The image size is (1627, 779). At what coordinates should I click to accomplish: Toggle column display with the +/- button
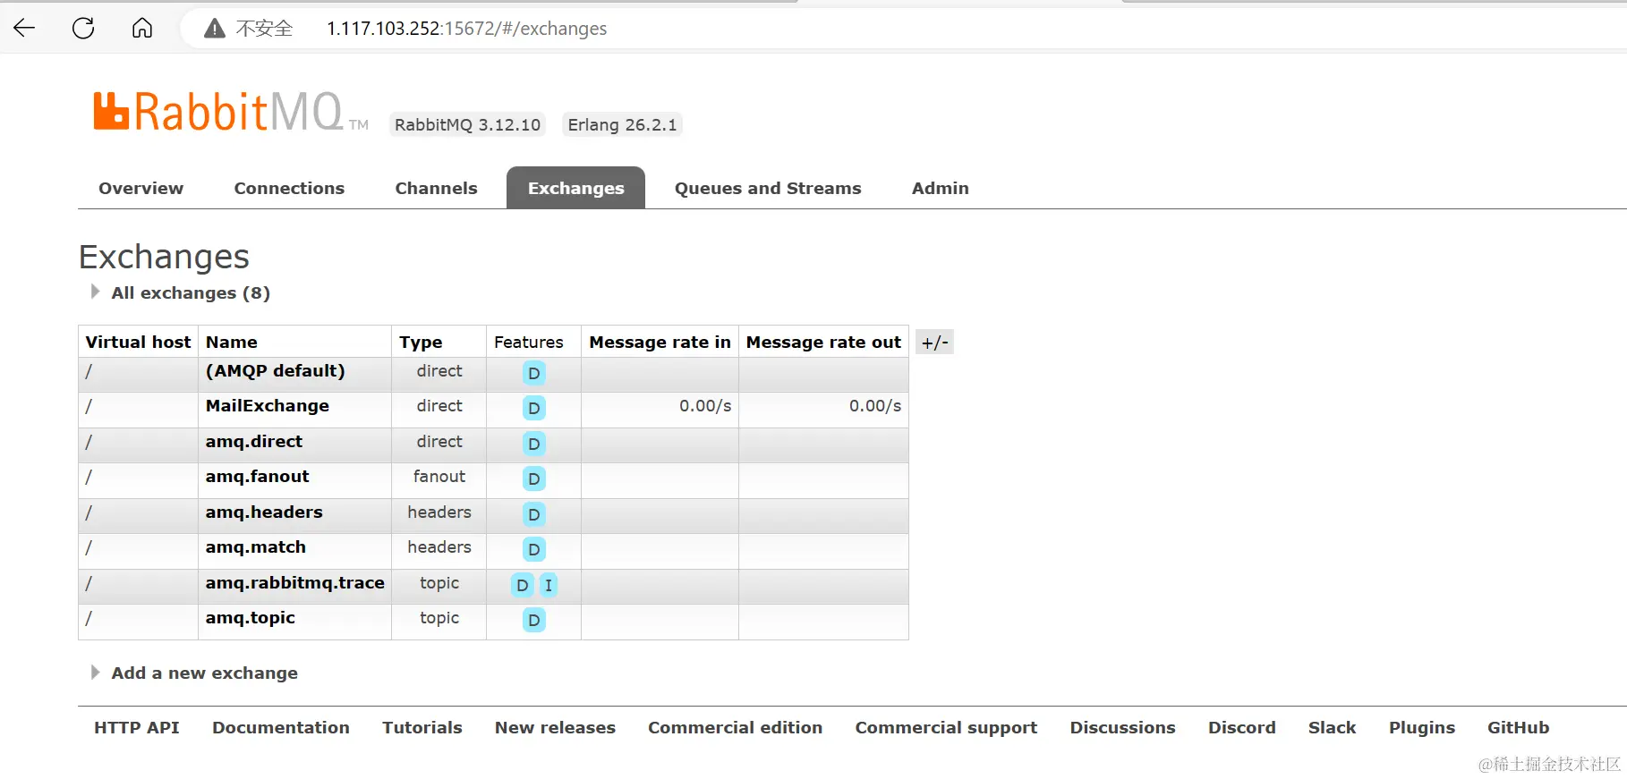click(934, 342)
